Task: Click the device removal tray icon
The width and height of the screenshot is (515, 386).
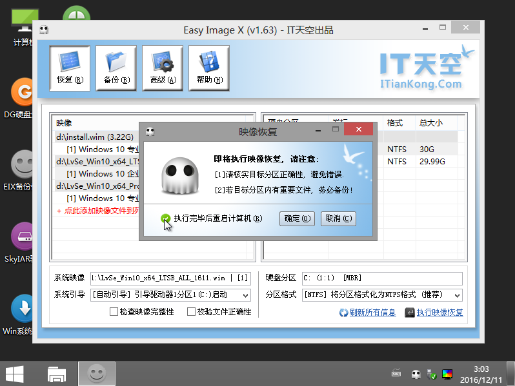Action: [431, 374]
